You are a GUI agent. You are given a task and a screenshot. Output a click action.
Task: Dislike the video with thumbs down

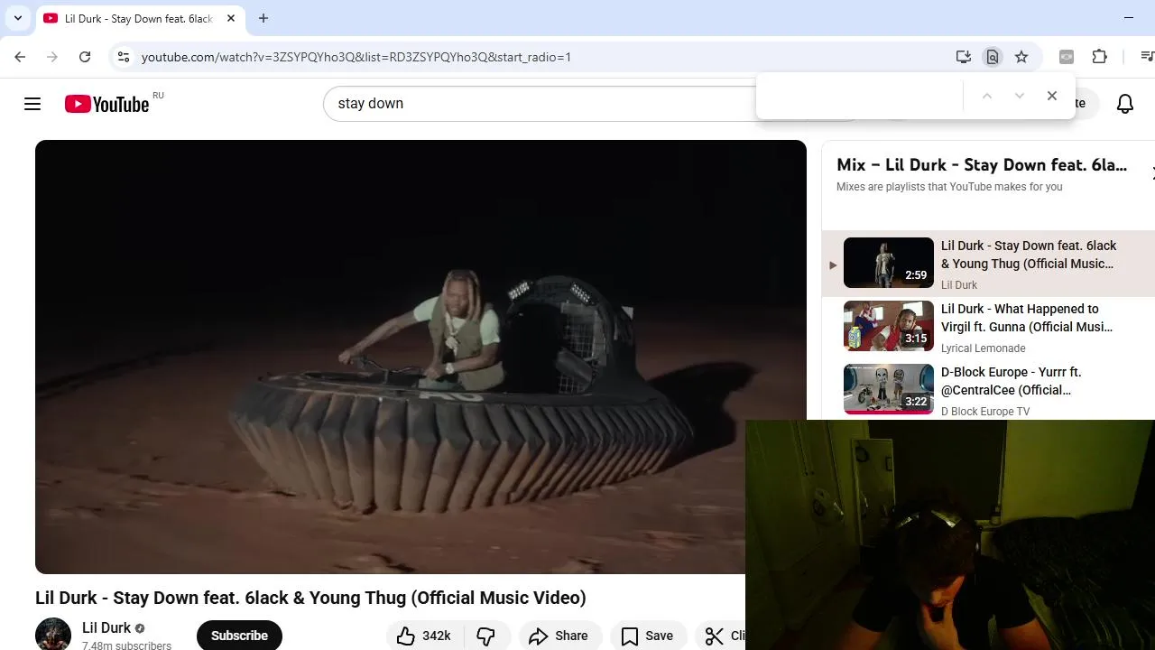486,636
